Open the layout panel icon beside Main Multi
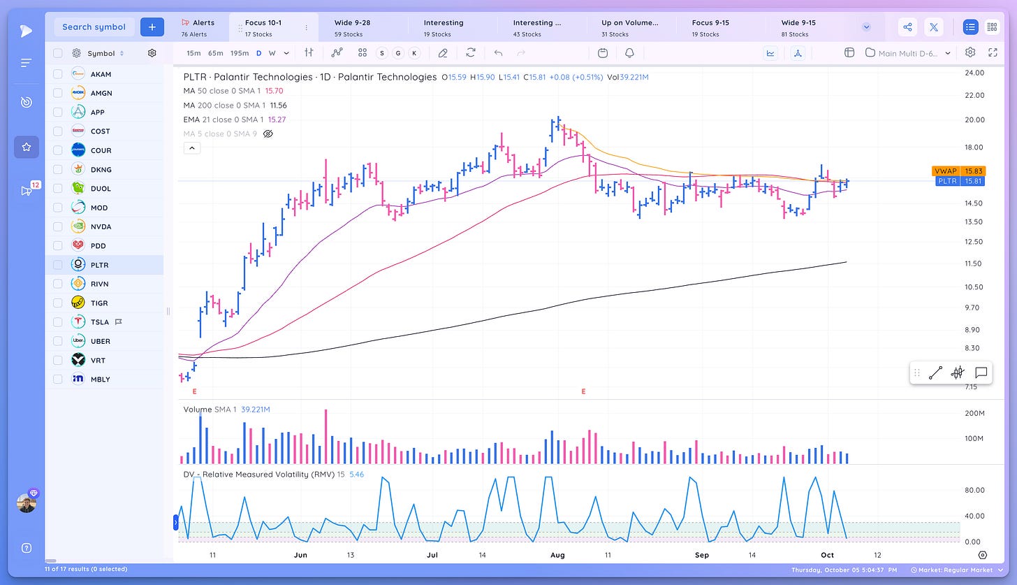Viewport: 1017px width, 585px height. pos(849,52)
